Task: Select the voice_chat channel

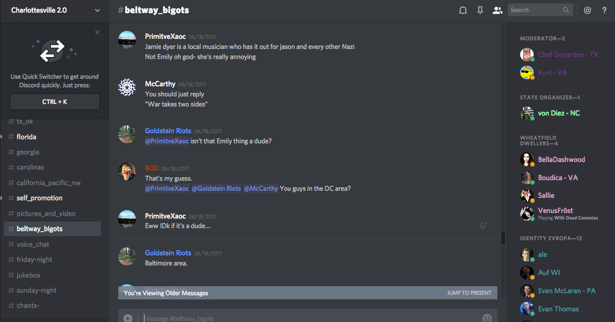Action: pos(33,244)
